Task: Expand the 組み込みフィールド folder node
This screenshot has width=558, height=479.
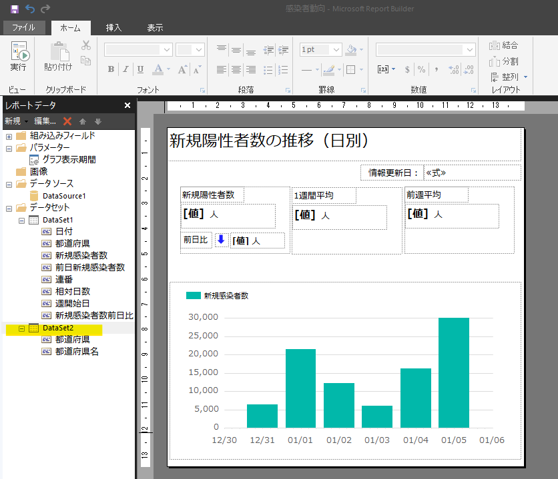Action: pyautogui.click(x=9, y=136)
